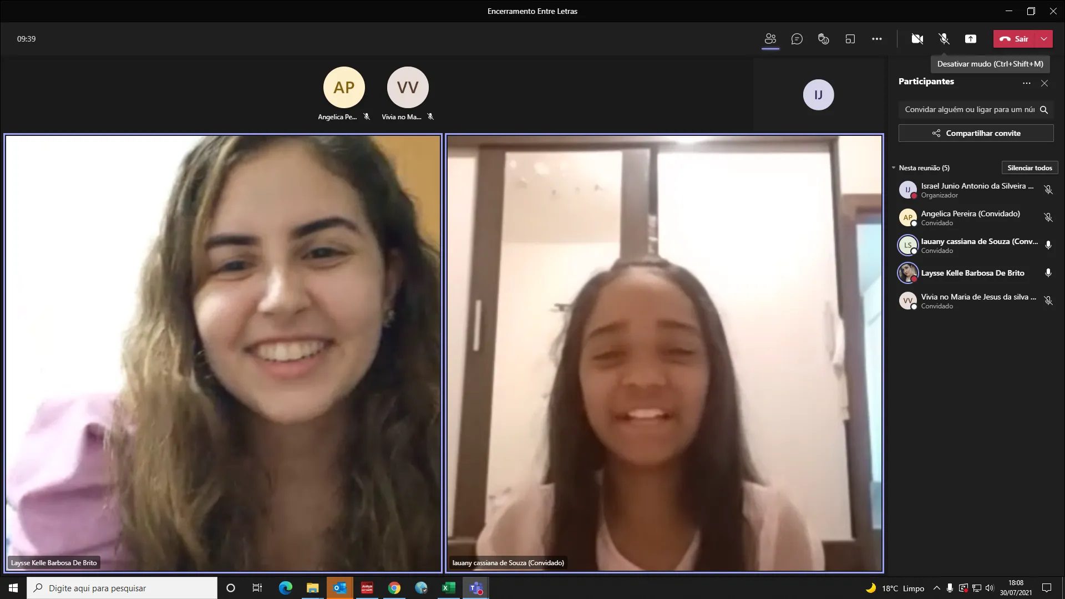
Task: Open the Participantes panel more options menu
Action: click(1026, 83)
